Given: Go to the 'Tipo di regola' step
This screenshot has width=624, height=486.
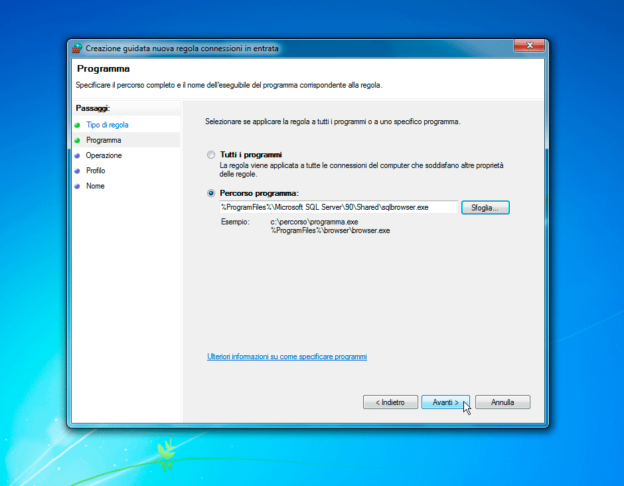Looking at the screenshot, I should point(108,125).
